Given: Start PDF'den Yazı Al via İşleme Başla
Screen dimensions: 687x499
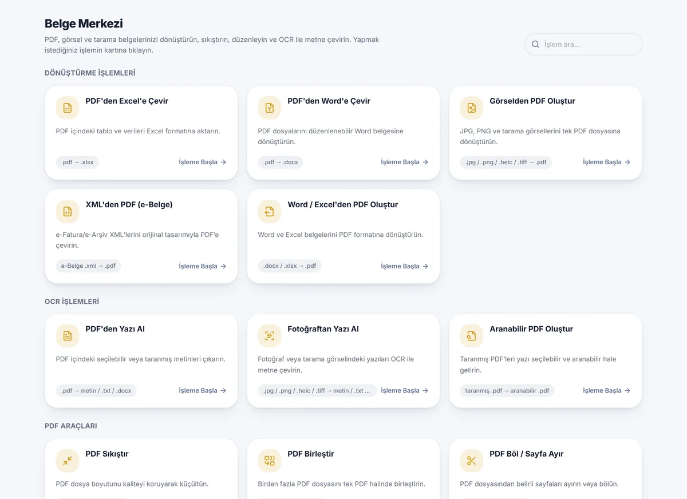Looking at the screenshot, I should pos(203,390).
